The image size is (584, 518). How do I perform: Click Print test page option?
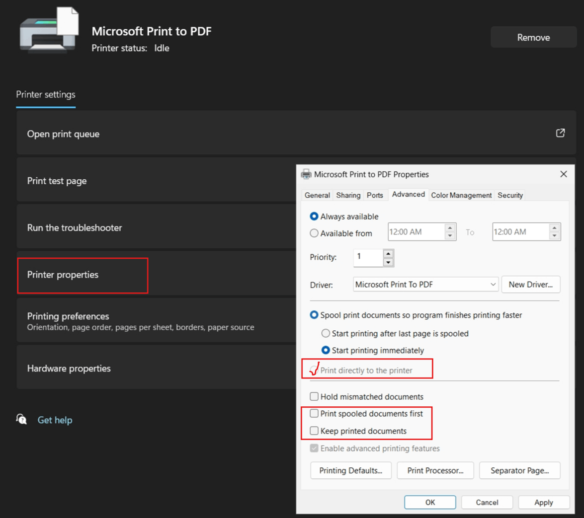coord(157,179)
